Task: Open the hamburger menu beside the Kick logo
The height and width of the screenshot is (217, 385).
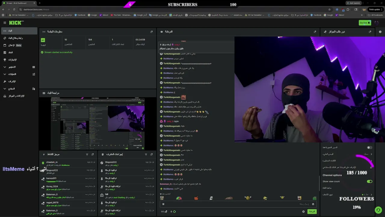Action: [5, 23]
